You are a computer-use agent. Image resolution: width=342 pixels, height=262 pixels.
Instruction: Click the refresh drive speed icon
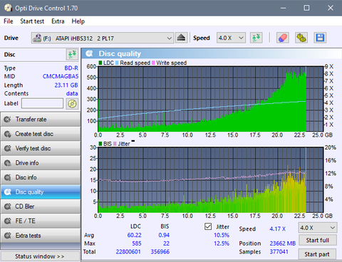(x=256, y=38)
